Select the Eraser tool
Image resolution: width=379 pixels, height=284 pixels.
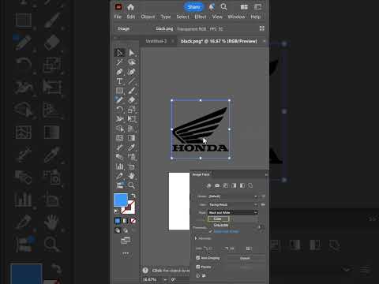132,100
